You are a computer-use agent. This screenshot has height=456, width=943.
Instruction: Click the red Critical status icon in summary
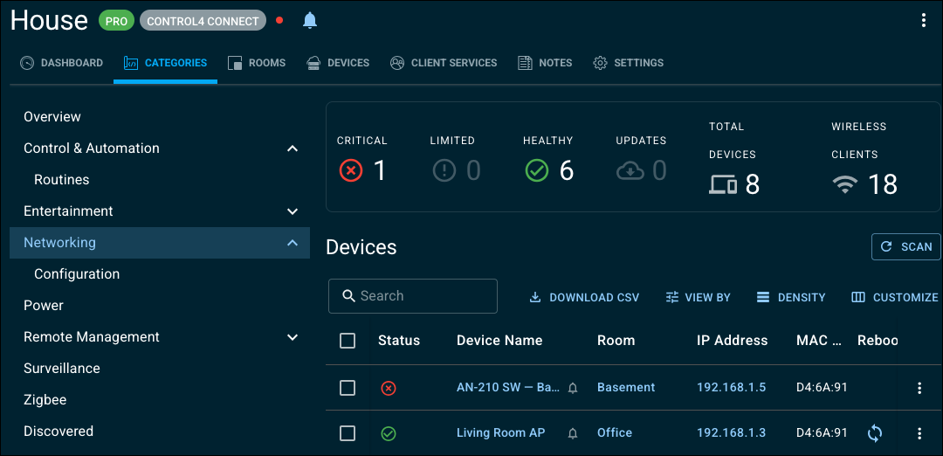(351, 171)
